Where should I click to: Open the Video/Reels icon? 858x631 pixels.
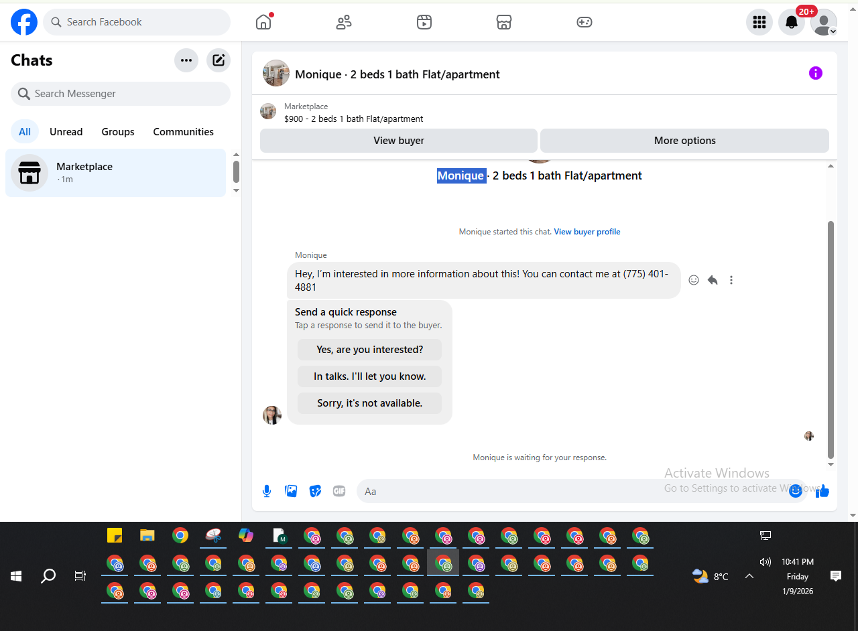(x=424, y=22)
